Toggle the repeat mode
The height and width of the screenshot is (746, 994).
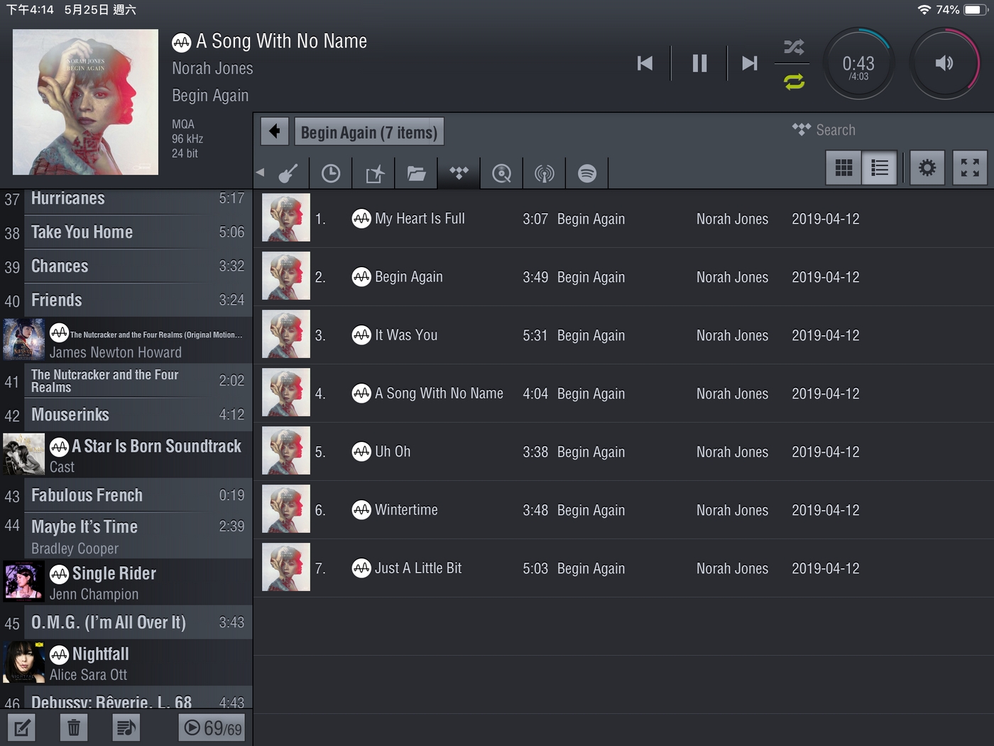[794, 82]
